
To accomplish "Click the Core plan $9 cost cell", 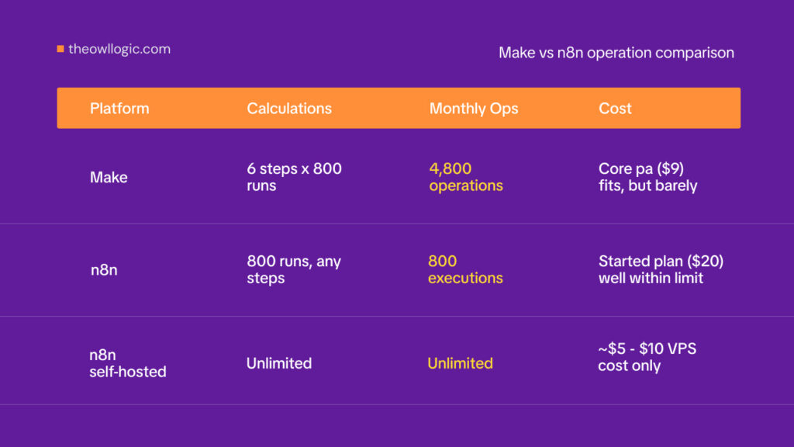I will (x=647, y=177).
